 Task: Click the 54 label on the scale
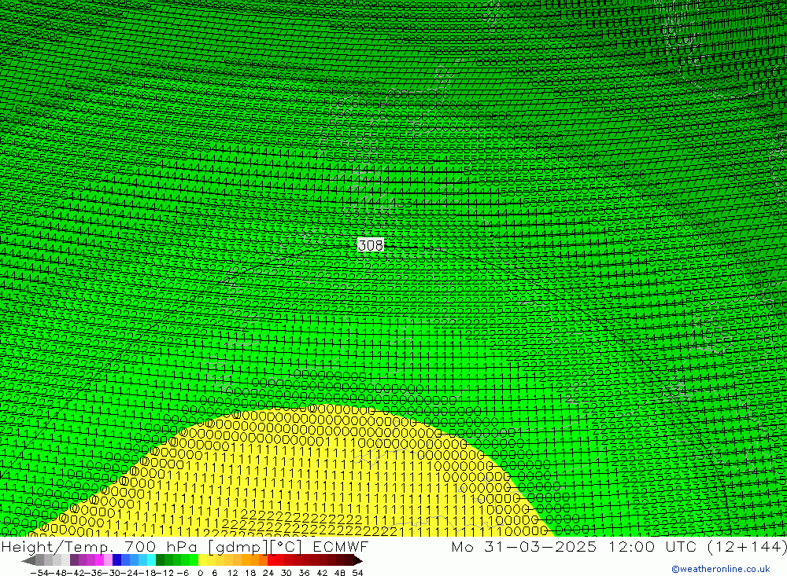pyautogui.click(x=357, y=573)
